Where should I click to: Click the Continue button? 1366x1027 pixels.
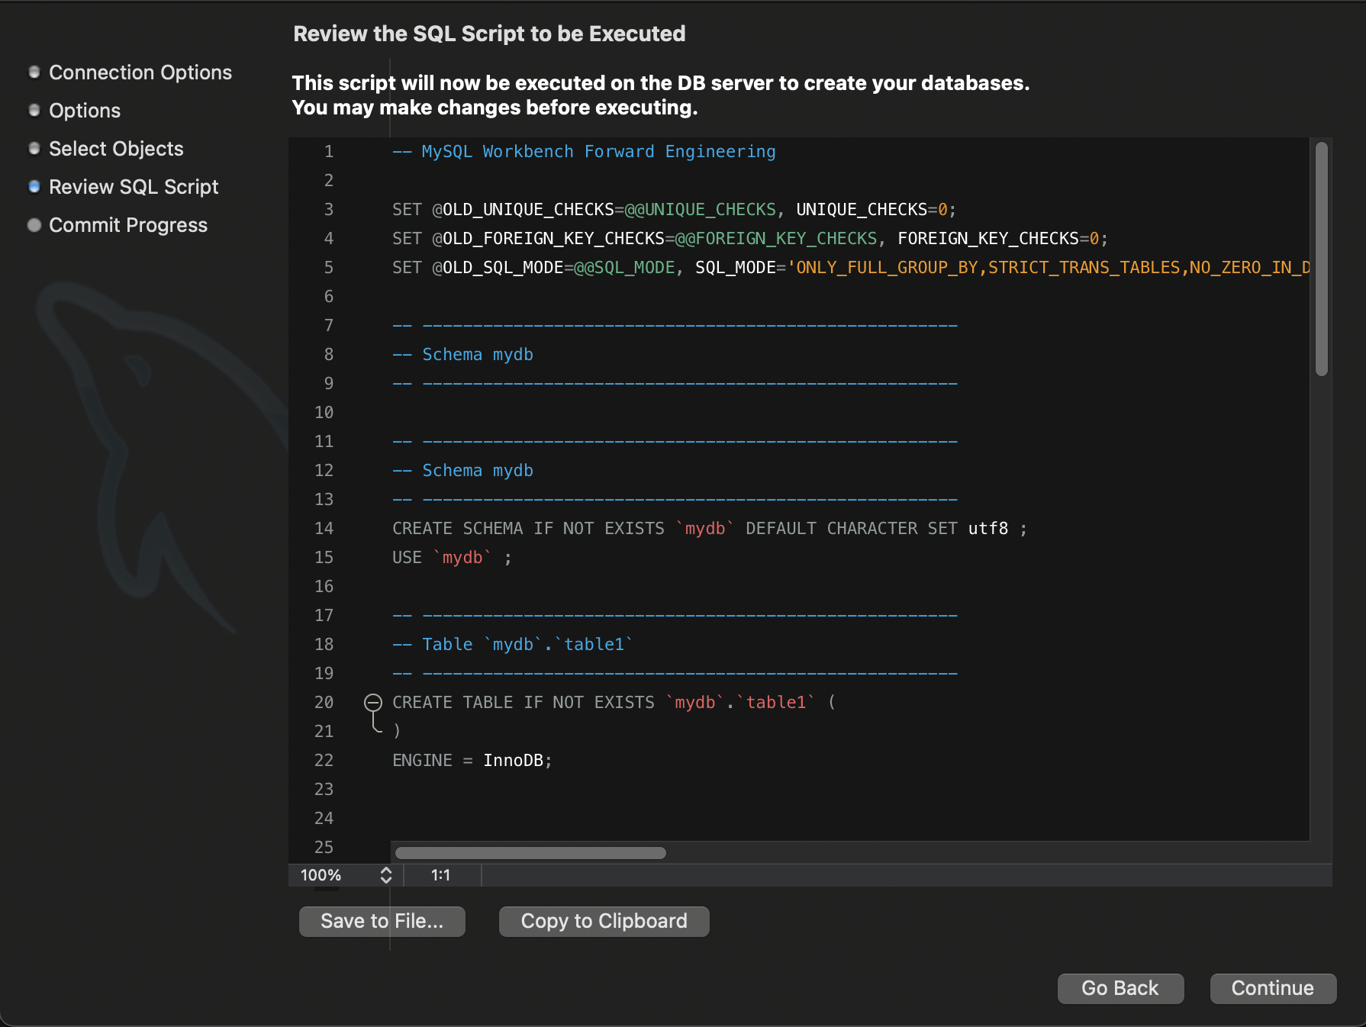[x=1273, y=988]
